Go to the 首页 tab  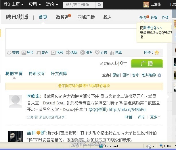[x=43, y=17]
